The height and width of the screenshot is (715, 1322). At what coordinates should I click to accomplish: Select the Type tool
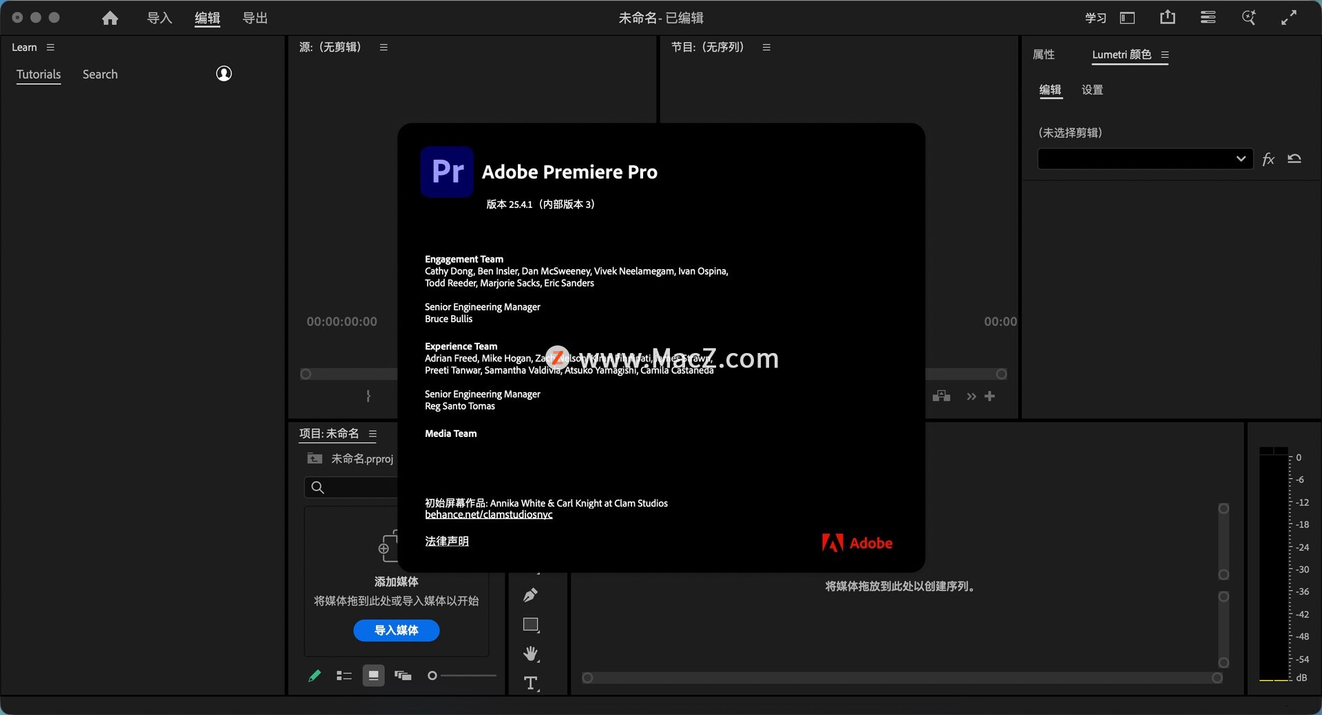531,683
